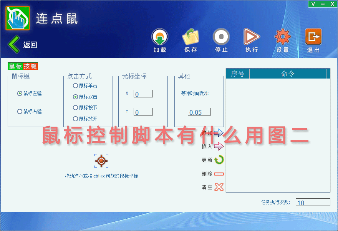Image resolution: width=338 pixels, height=231 pixels.
Task: Click the Y coordinate input field
Action: [x=143, y=112]
